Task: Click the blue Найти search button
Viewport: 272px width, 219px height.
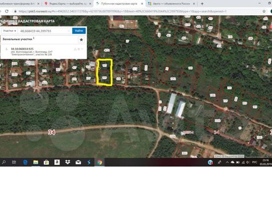Action: 79,31
